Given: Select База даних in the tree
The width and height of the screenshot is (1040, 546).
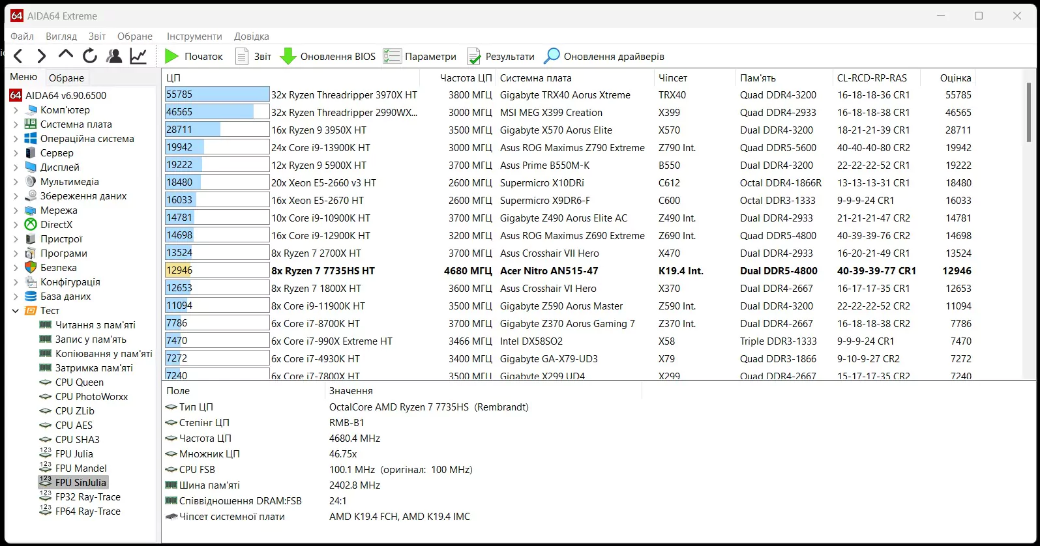Looking at the screenshot, I should click(x=58, y=296).
